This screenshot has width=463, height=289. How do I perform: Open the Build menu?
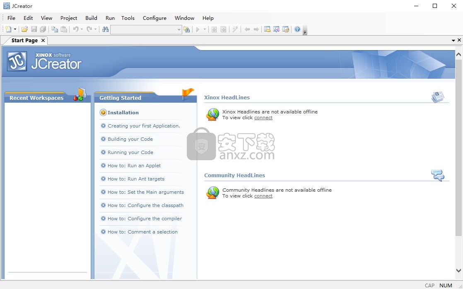[x=91, y=18]
